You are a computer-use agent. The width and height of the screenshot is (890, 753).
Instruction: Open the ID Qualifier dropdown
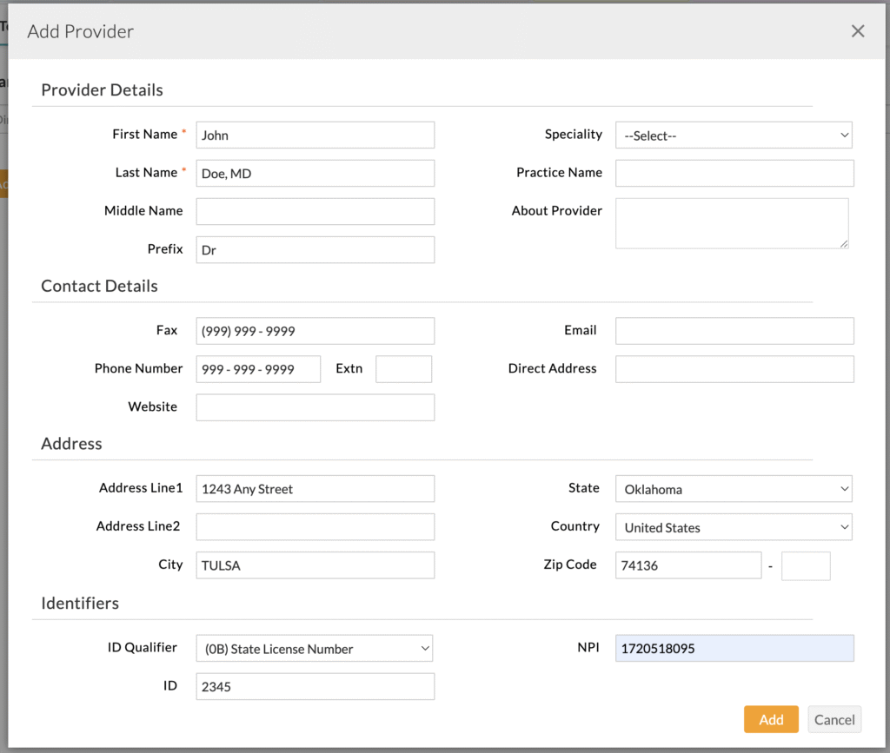click(x=315, y=649)
